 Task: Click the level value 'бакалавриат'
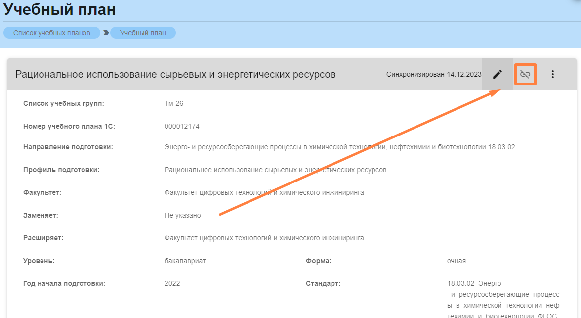[x=185, y=261]
